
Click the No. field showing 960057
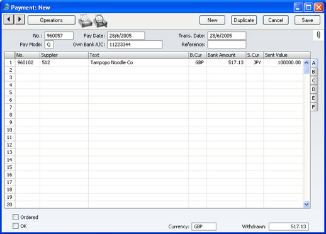click(59, 36)
